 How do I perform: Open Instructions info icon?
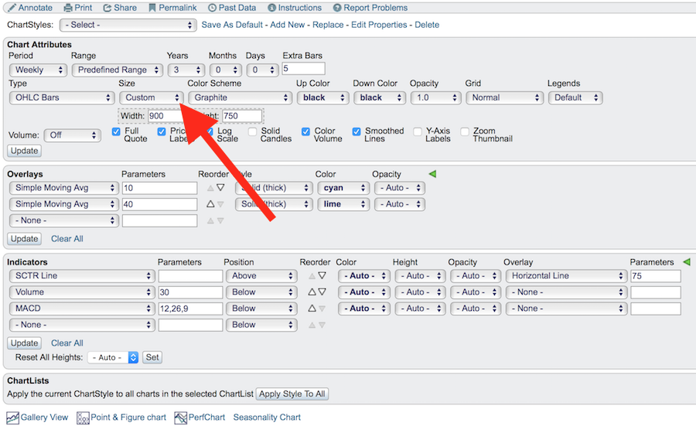pos(271,8)
